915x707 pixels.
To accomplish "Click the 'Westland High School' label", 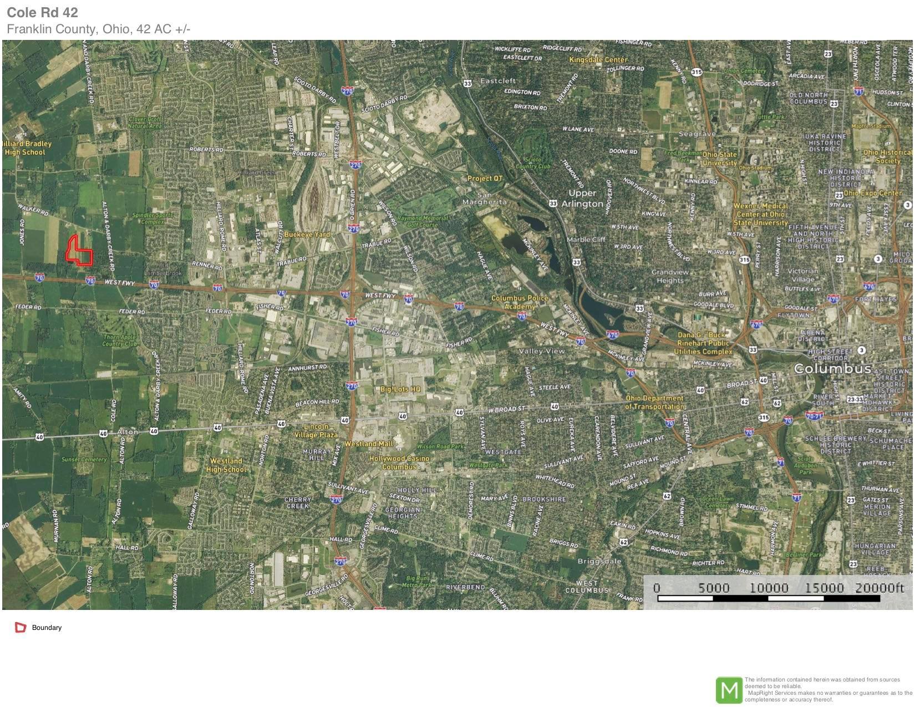I will click(x=226, y=465).
